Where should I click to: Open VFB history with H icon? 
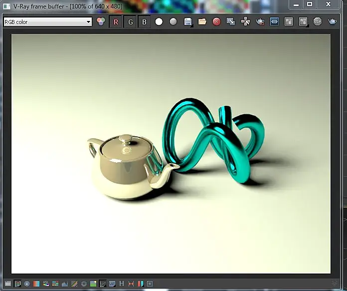tap(122, 284)
